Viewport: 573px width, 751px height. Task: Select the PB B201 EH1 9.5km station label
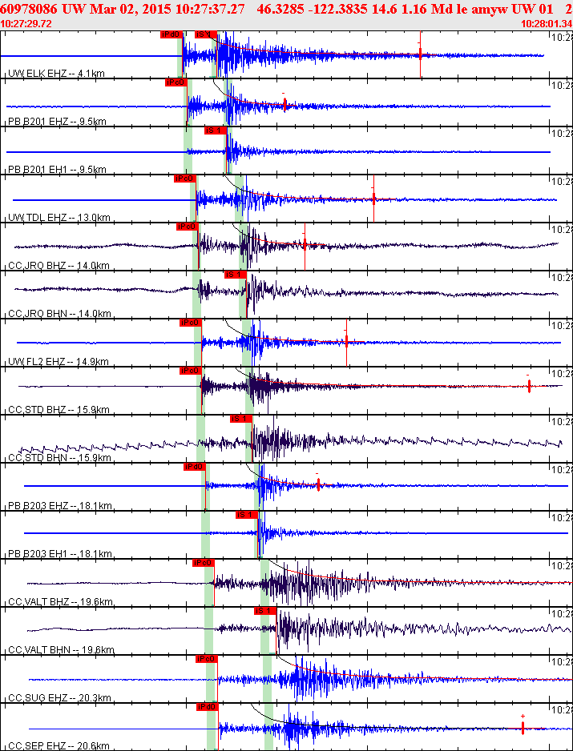(x=58, y=170)
